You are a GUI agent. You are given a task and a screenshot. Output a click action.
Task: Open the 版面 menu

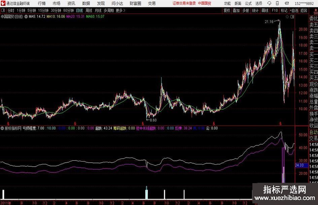click(238, 3)
